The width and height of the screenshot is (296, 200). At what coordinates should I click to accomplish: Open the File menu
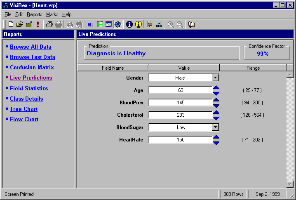click(8, 14)
